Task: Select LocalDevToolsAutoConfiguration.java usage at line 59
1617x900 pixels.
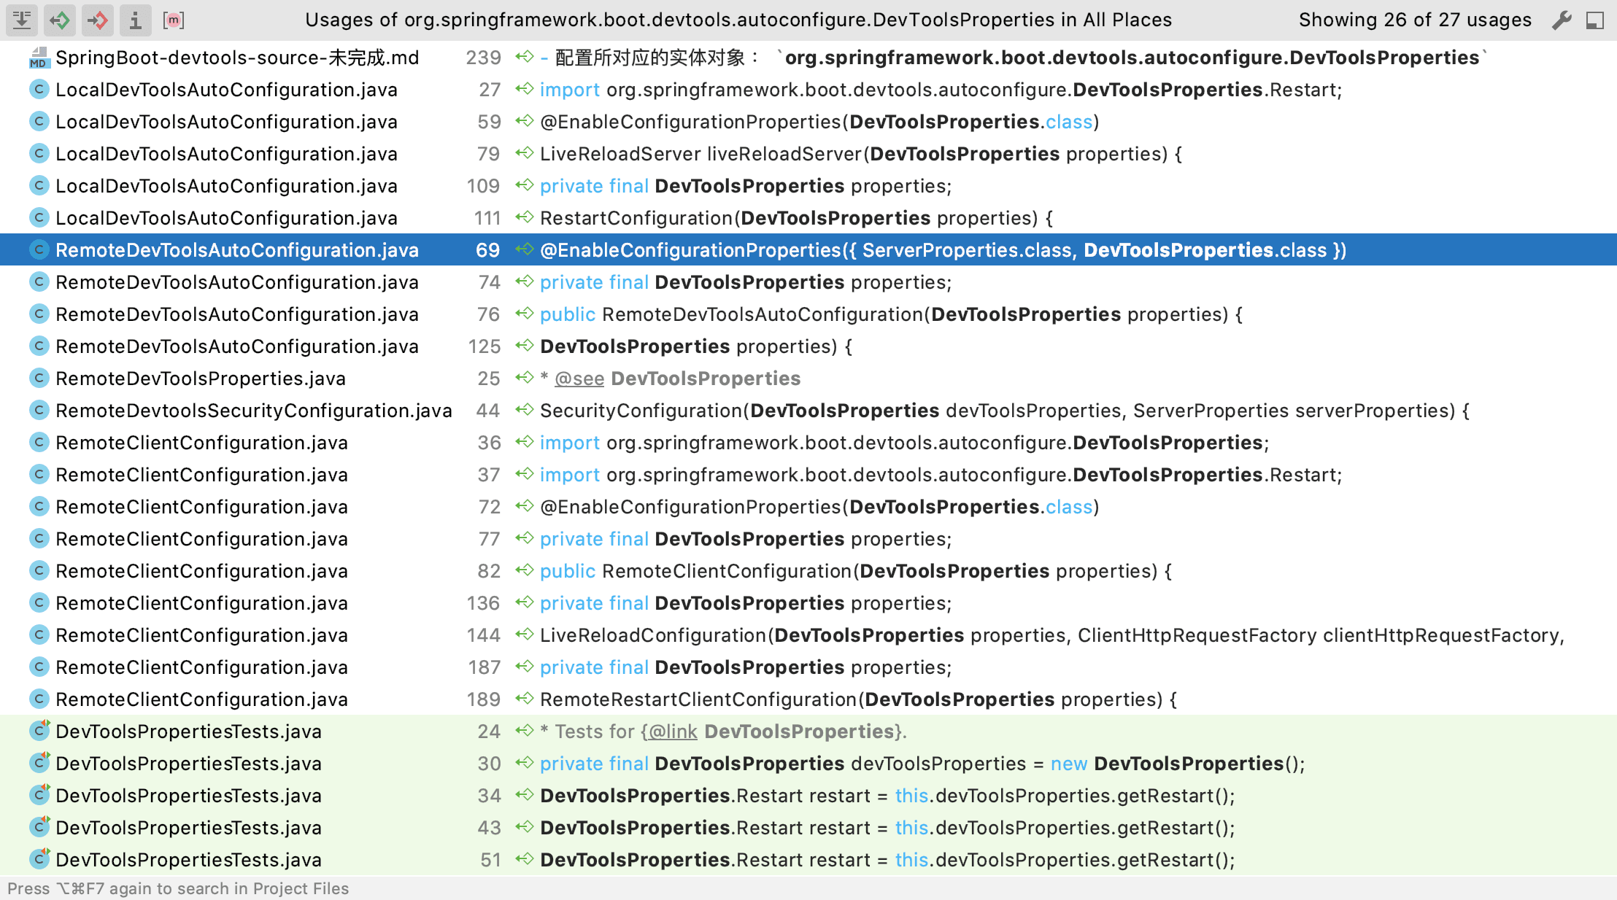Action: coord(226,122)
